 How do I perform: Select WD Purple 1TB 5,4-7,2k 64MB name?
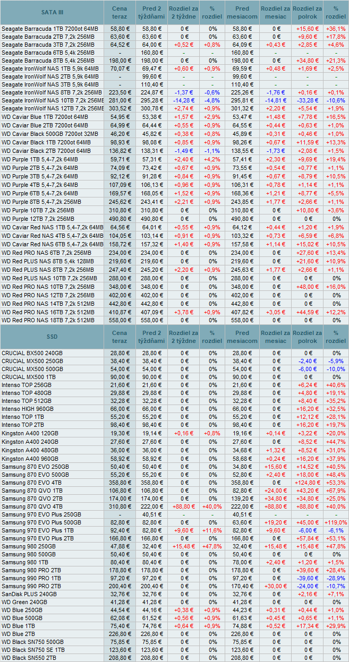pos(40,159)
